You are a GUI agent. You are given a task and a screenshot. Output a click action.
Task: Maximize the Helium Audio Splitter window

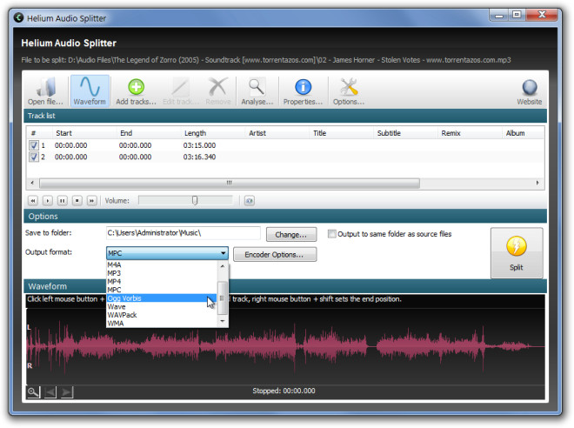pos(517,15)
